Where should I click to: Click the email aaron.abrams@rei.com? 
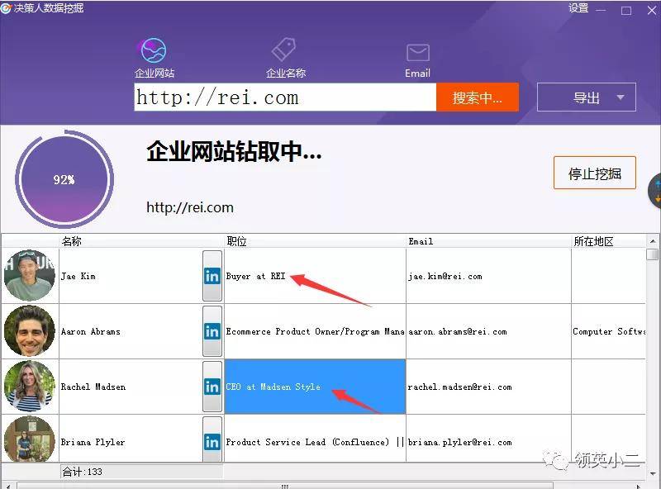(458, 332)
